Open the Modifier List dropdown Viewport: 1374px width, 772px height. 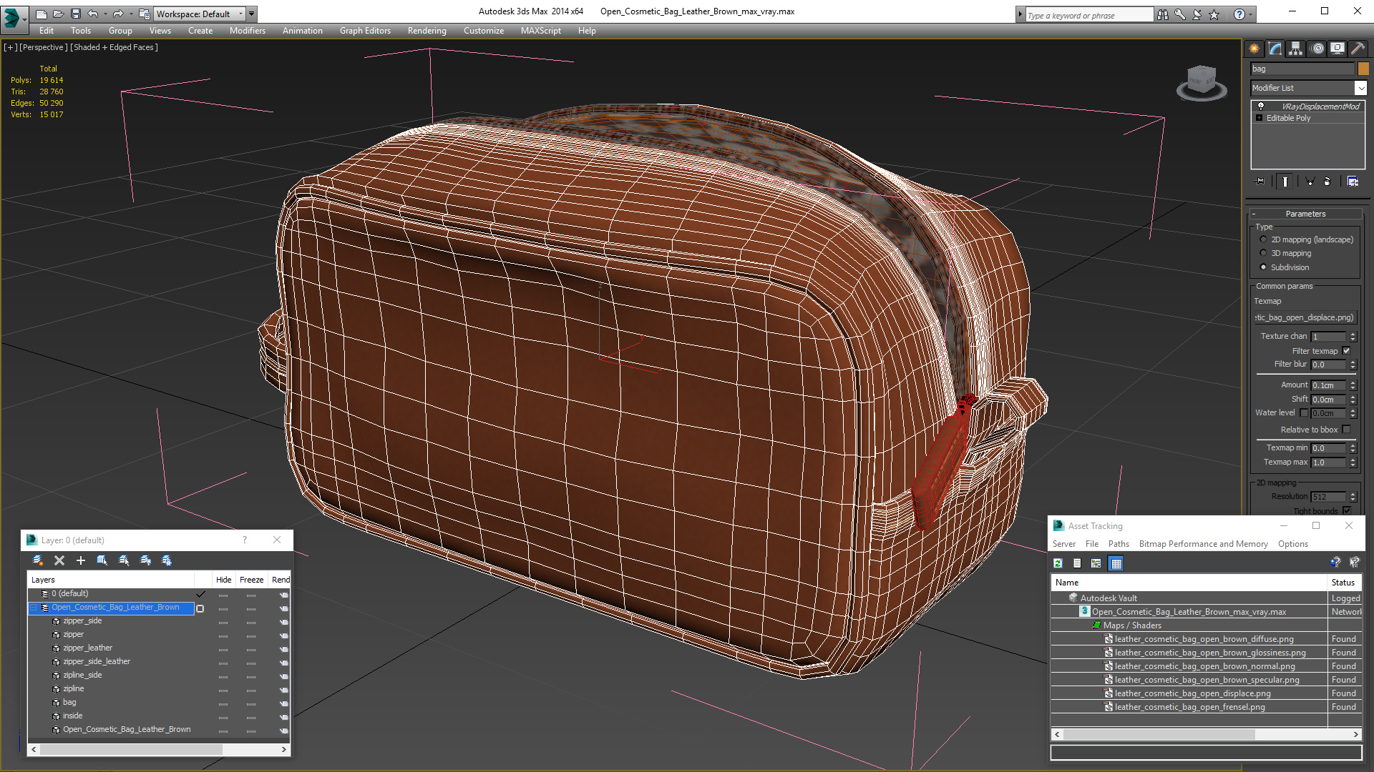point(1360,88)
